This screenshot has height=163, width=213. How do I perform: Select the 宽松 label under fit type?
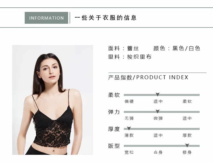pyautogui.click(x=129, y=152)
